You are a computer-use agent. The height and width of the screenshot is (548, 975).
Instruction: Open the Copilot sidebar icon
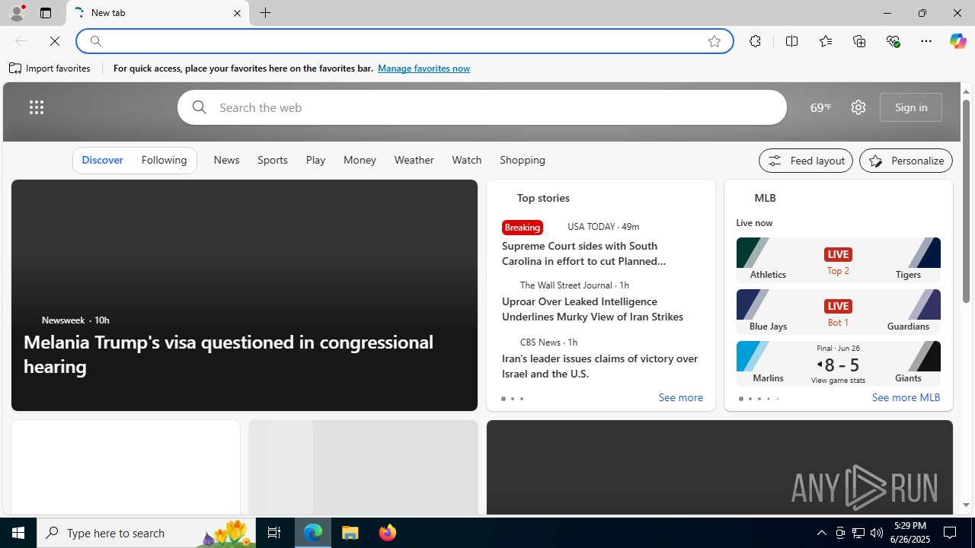[957, 41]
